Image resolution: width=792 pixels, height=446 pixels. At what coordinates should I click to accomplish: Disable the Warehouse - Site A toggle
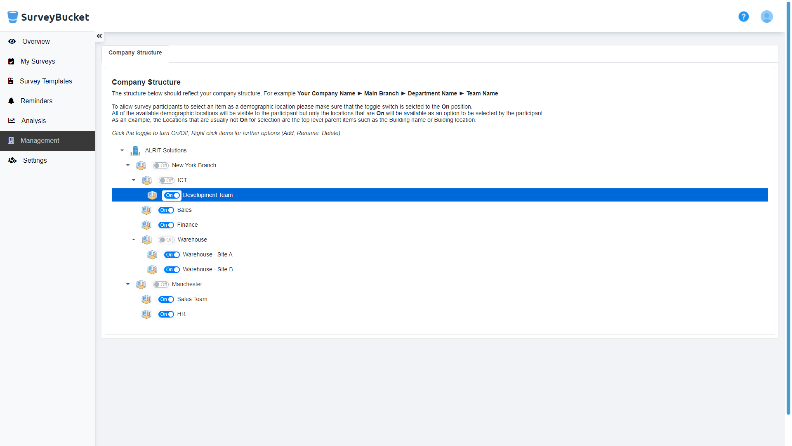coord(172,255)
